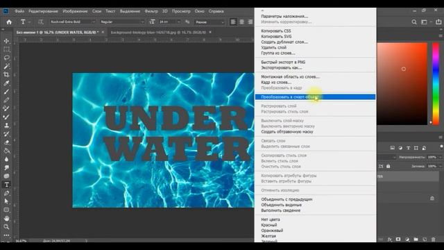Create new adjustment layer icon
The height and width of the screenshot is (250, 444).
(407, 240)
